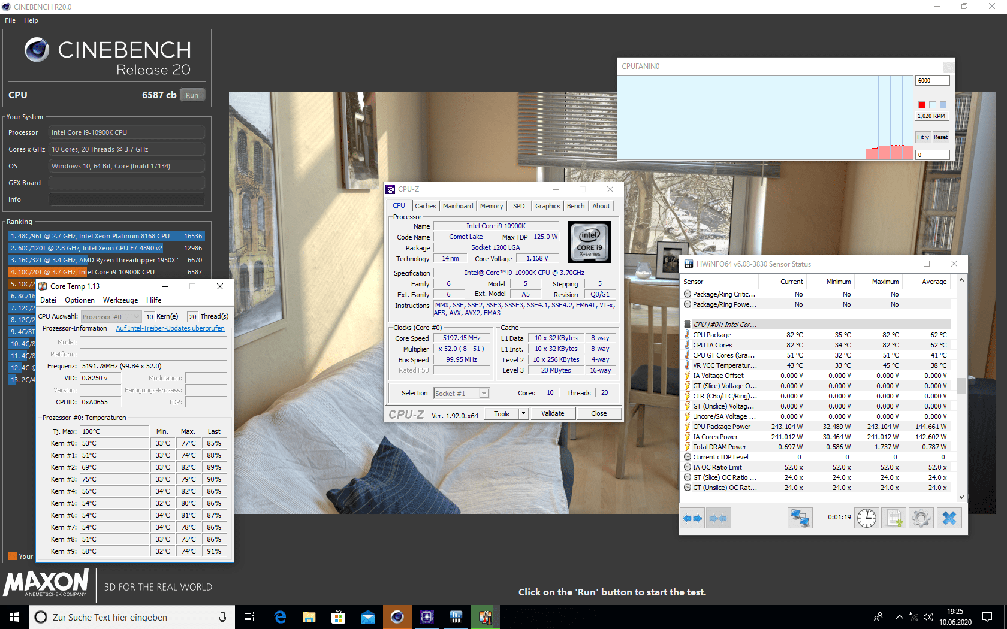Switch to CPU-Z via its taskbar icon
Screen dimensions: 1007x629
[x=427, y=617]
